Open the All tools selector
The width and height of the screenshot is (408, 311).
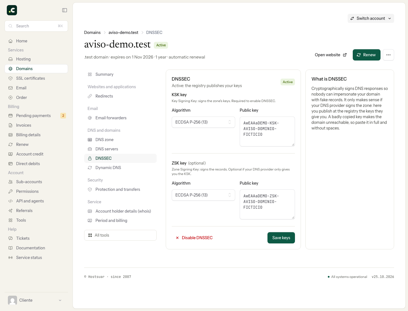pyautogui.click(x=120, y=235)
